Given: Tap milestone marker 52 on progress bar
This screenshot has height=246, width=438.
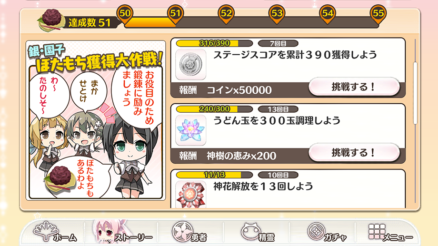Looking at the screenshot, I should [226, 15].
